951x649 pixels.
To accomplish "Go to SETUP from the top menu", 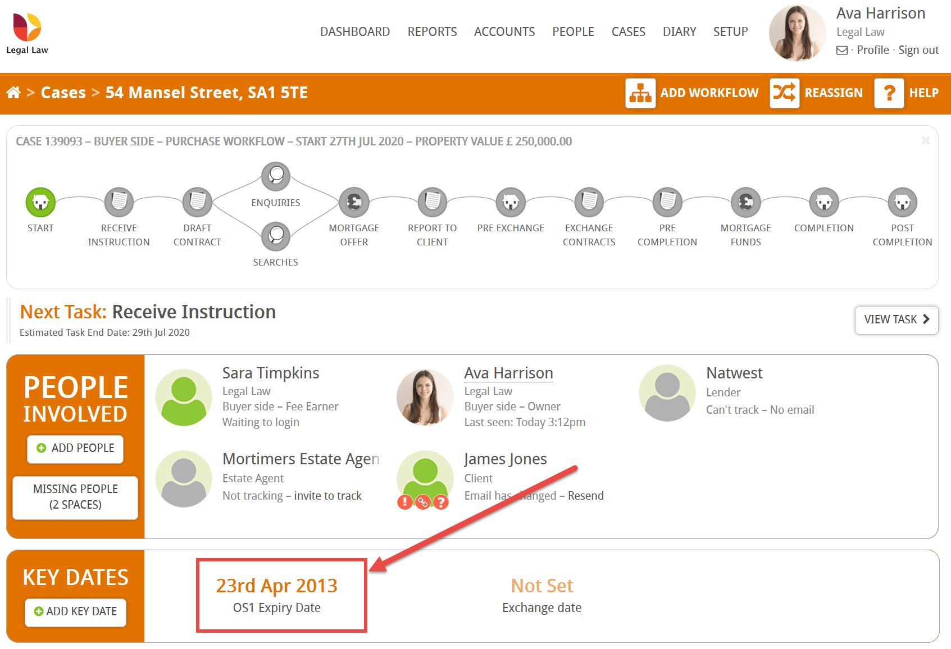I will [x=730, y=31].
